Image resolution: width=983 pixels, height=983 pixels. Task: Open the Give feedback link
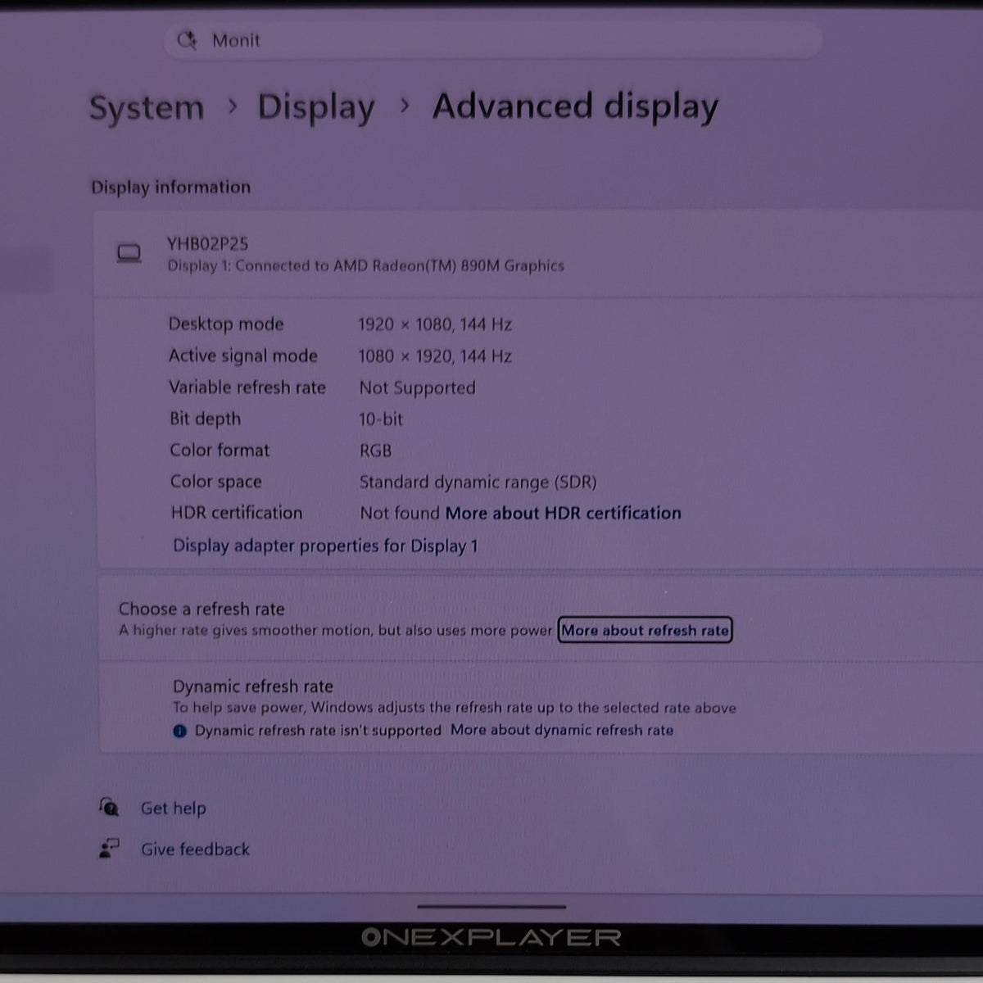pos(195,849)
